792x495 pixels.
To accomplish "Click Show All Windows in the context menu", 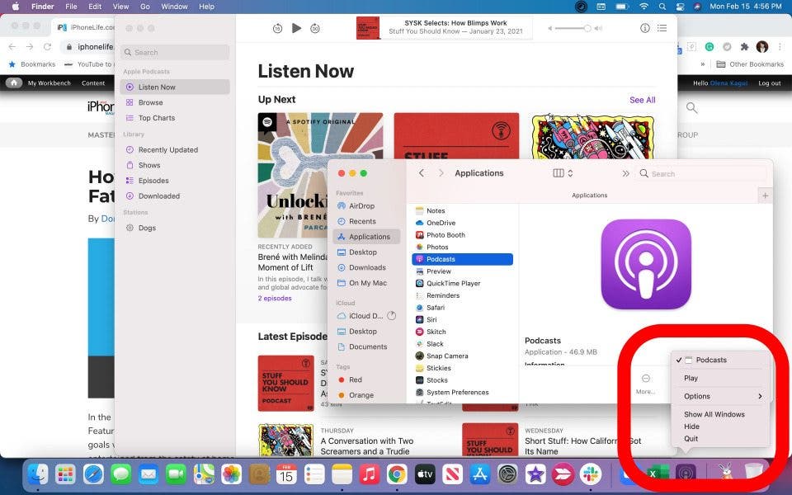I will (x=714, y=414).
